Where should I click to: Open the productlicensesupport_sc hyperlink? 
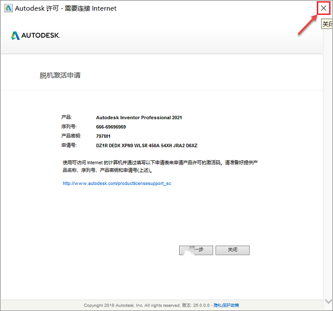[117, 183]
